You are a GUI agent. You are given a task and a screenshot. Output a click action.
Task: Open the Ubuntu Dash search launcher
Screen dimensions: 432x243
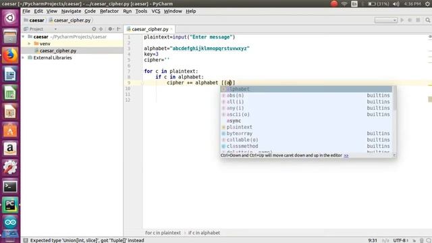pos(10,18)
